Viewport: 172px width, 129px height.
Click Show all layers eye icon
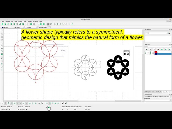click(x=146, y=49)
